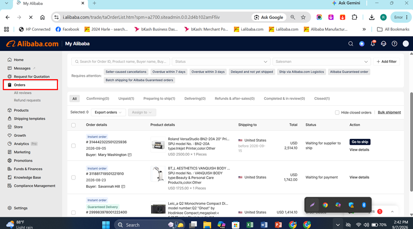
Task: Expand the Status filter dropdown
Action: [221, 61]
